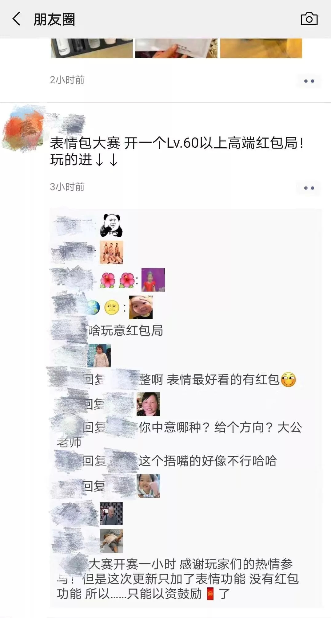Open the poster's orange profile avatar

tap(23, 128)
